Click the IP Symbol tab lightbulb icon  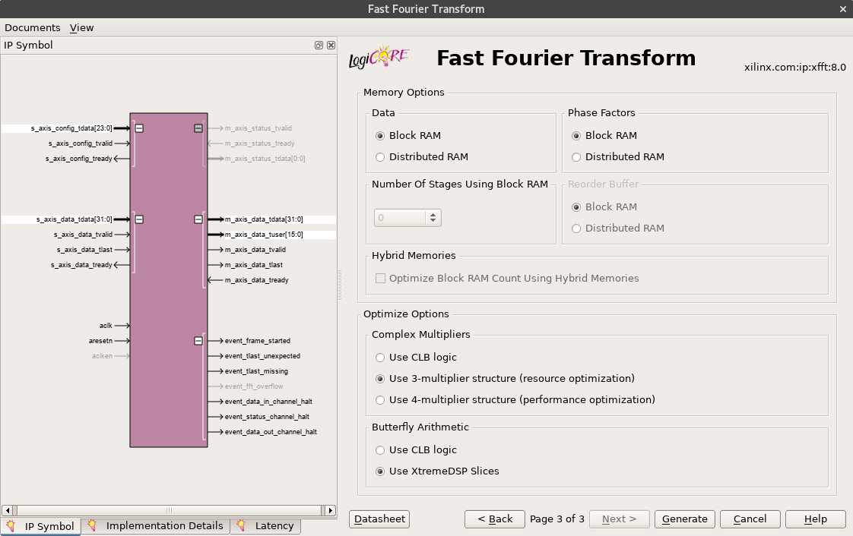point(11,525)
